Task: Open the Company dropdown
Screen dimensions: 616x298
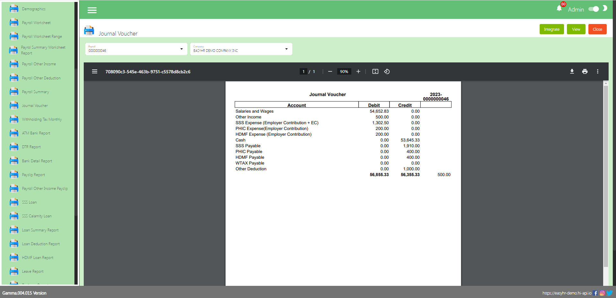Action: click(241, 49)
